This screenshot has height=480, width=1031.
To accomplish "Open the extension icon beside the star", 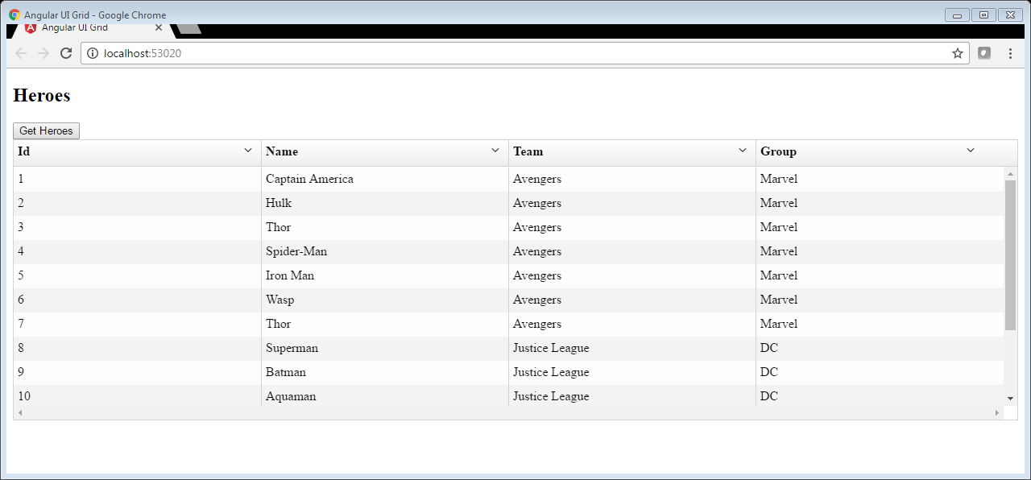I will [984, 53].
